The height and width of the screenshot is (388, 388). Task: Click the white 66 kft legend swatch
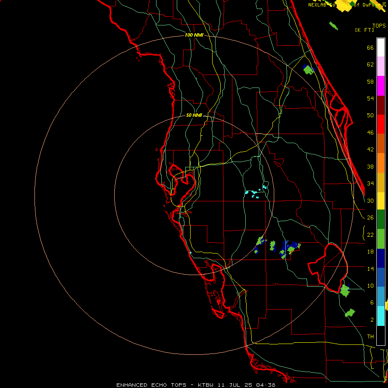click(381, 47)
